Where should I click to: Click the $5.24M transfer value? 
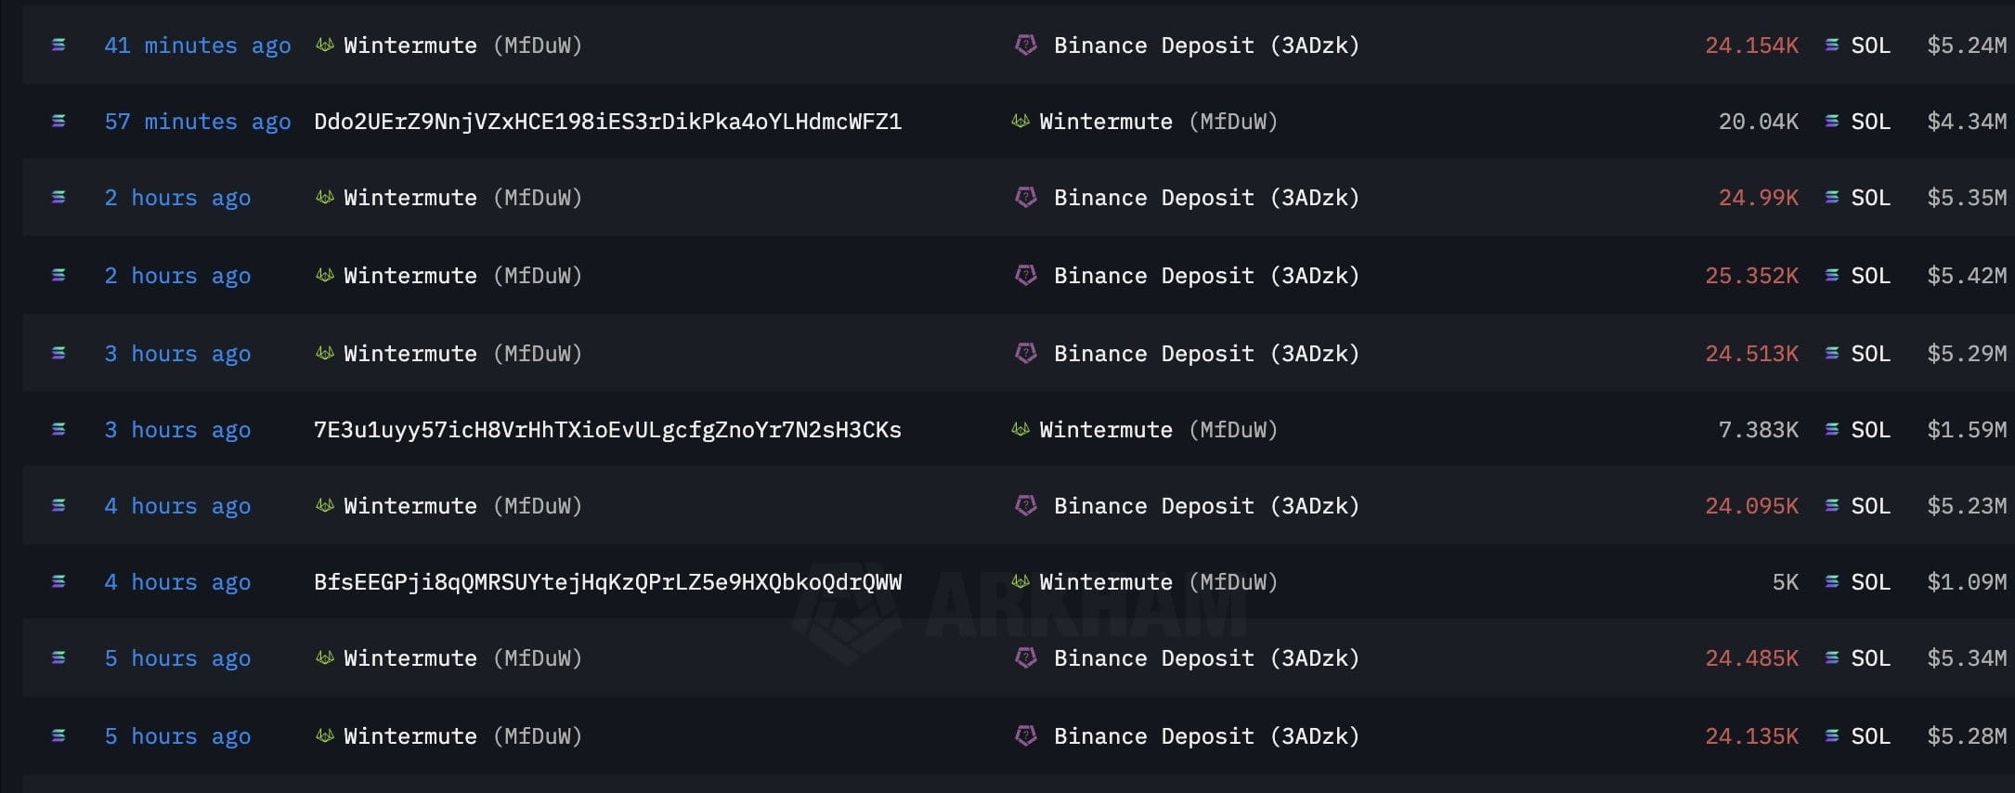pos(1967,45)
